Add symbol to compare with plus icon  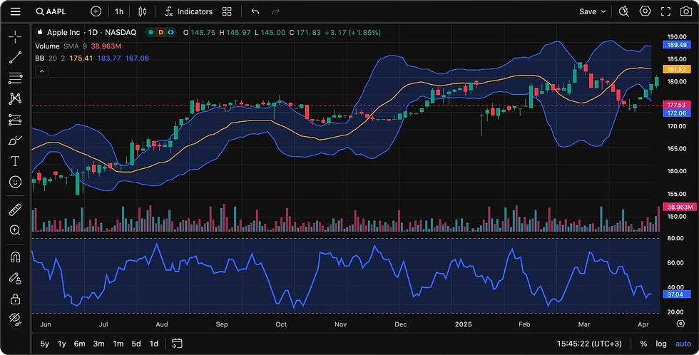point(96,11)
